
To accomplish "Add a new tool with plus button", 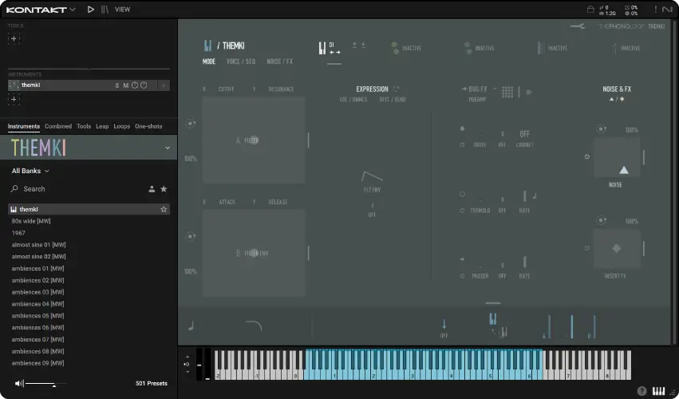I will pos(14,38).
